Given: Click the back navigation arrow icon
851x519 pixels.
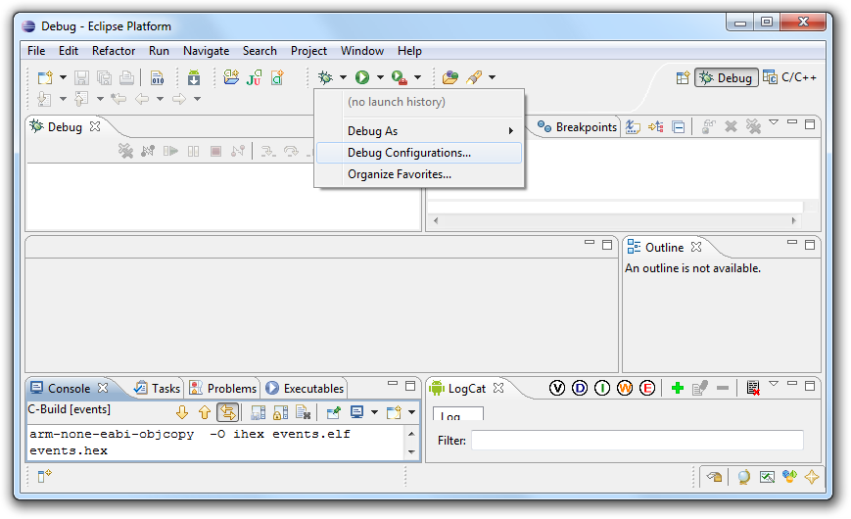Looking at the screenshot, I should point(142,99).
